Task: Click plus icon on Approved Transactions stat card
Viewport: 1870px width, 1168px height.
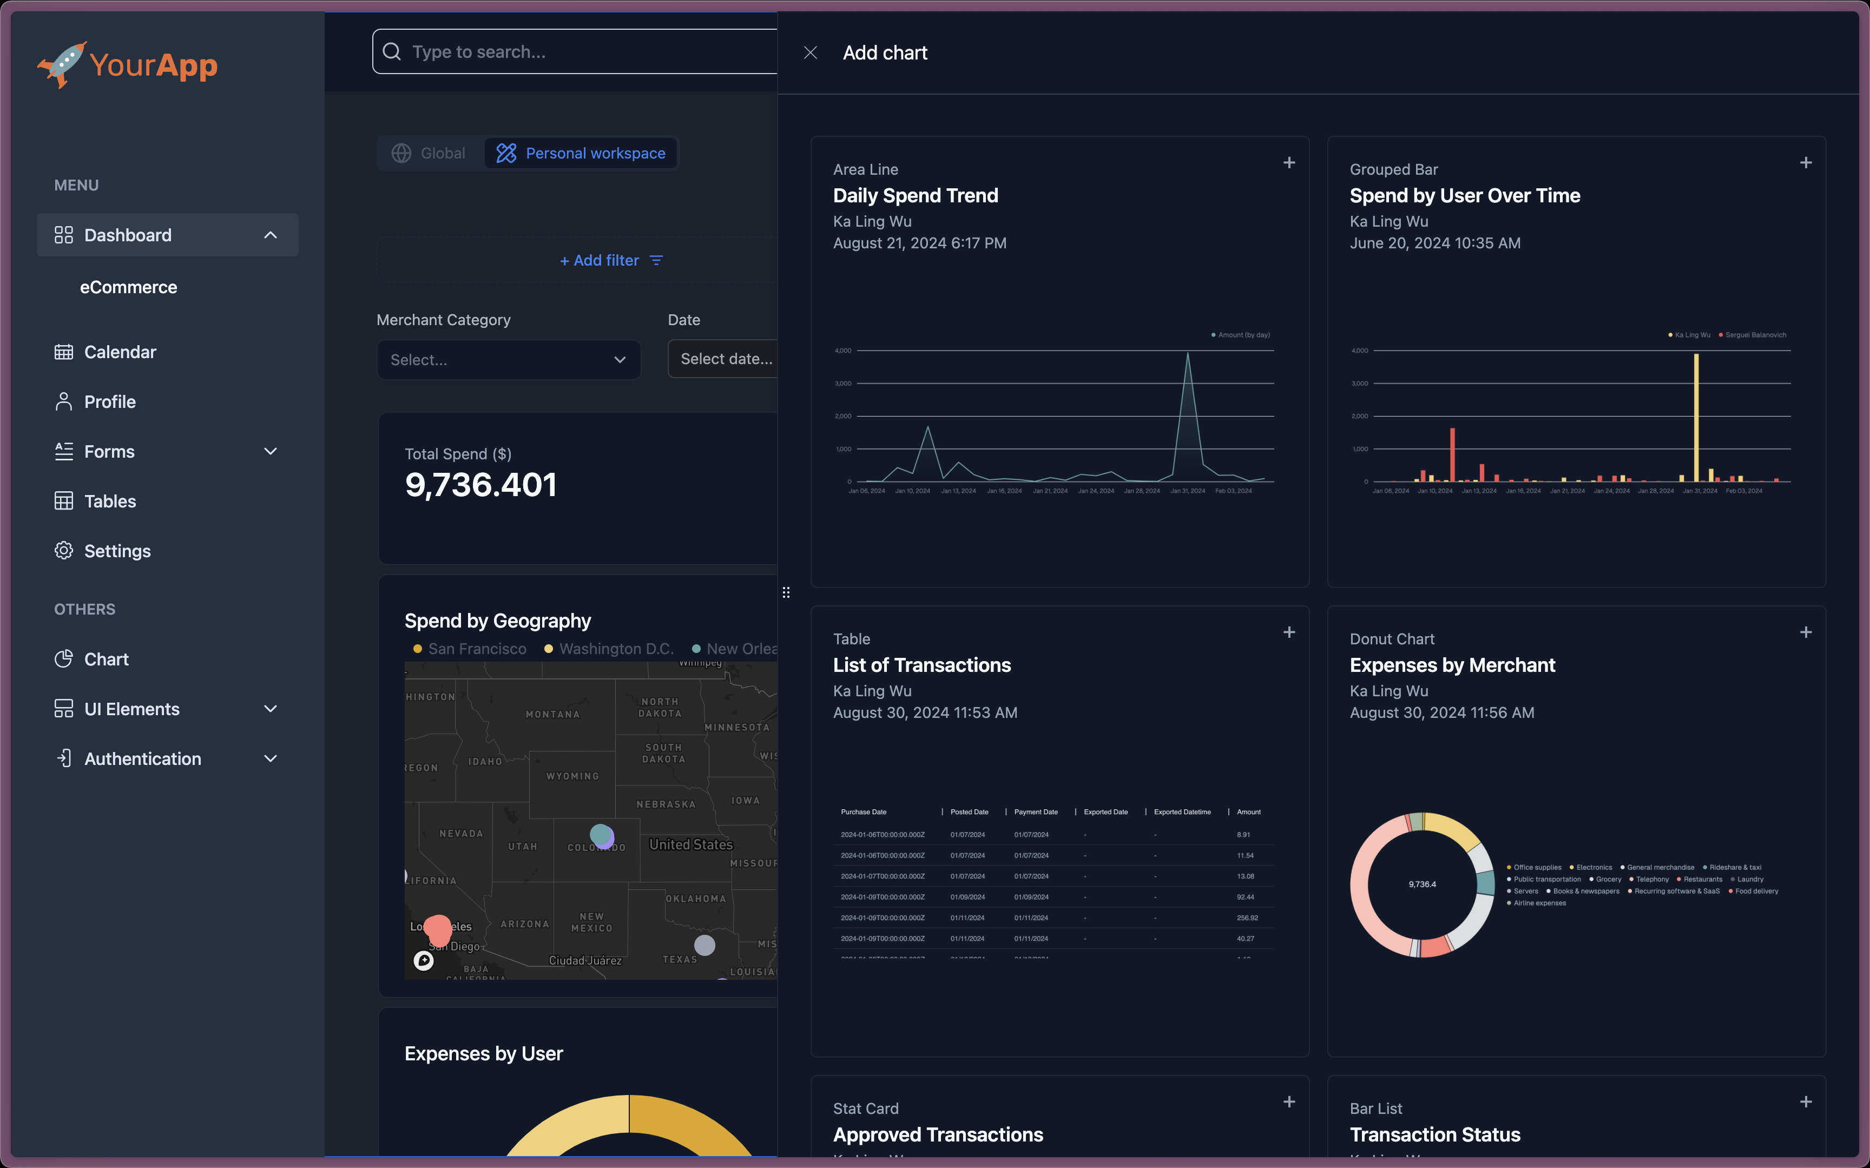Action: point(1288,1101)
